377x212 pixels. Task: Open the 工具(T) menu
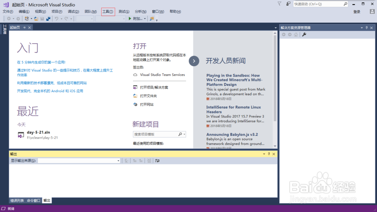[108, 12]
